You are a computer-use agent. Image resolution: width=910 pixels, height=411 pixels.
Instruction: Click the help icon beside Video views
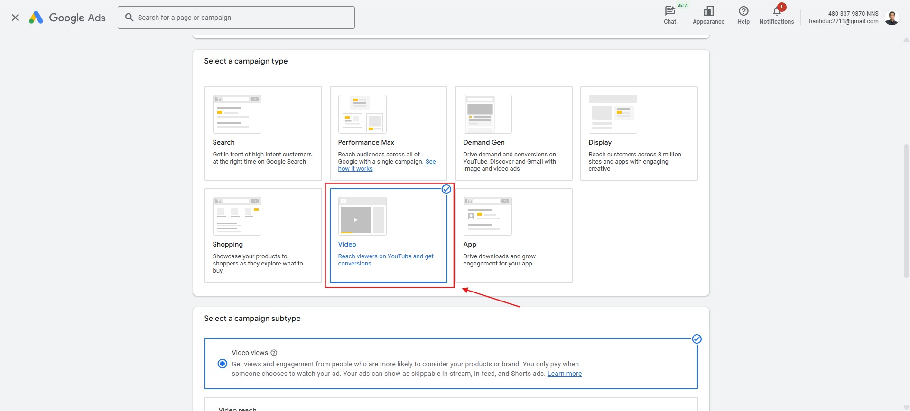(x=274, y=353)
